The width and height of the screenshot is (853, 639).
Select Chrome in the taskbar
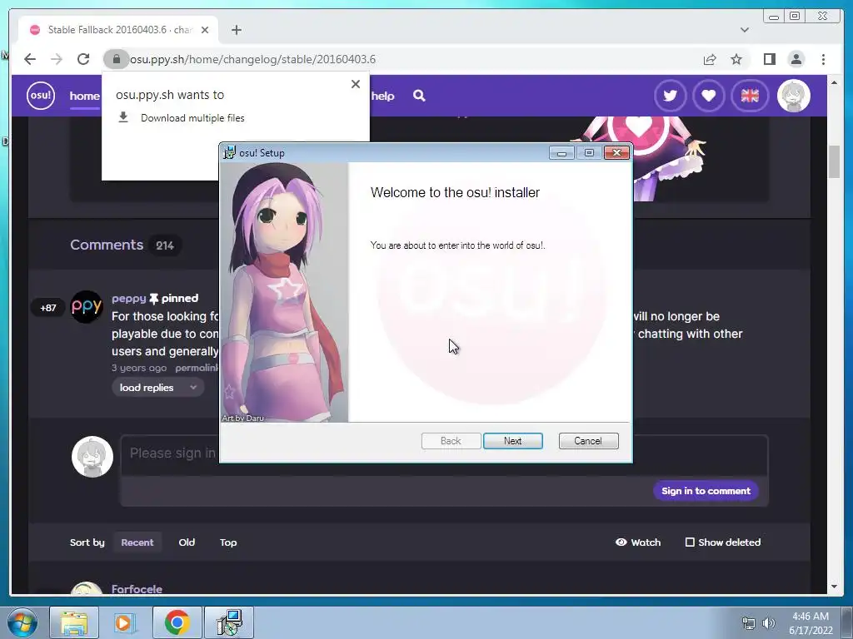[177, 622]
